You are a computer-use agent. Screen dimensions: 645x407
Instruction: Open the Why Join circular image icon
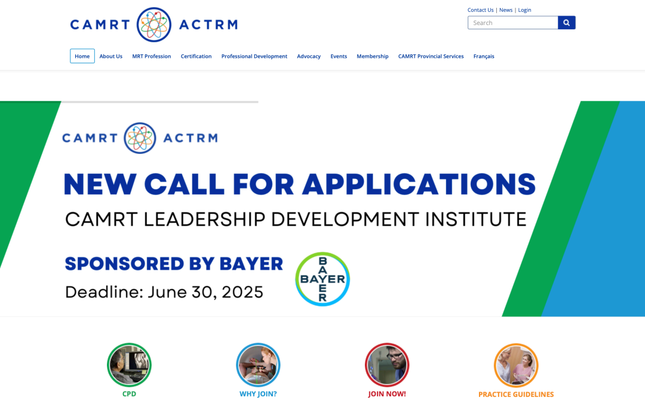coord(258,365)
